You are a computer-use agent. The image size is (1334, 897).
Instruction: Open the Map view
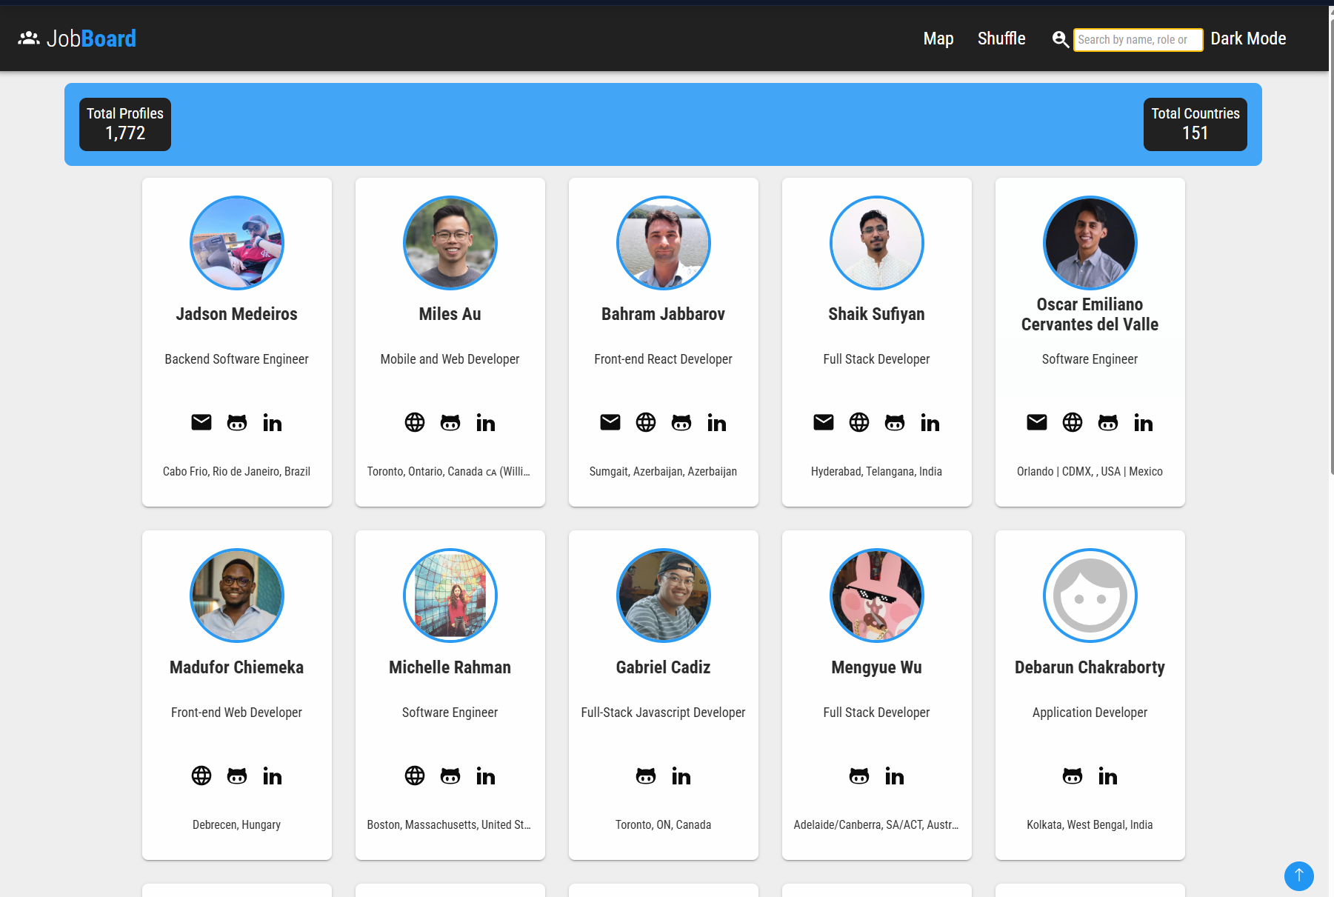[x=938, y=39]
